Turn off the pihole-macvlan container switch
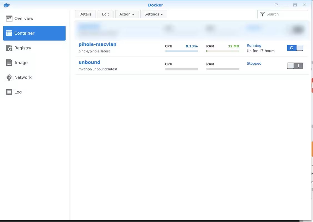The image size is (313, 222). tap(295, 48)
